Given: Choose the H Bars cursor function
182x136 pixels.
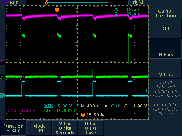Looking at the screenshot, I should click(x=166, y=49).
